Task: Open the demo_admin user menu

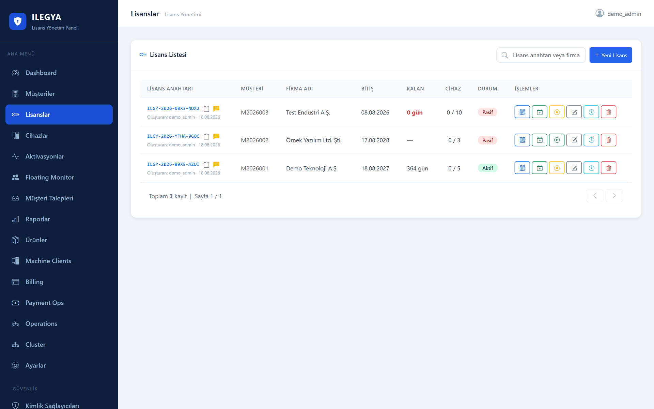Action: click(618, 14)
